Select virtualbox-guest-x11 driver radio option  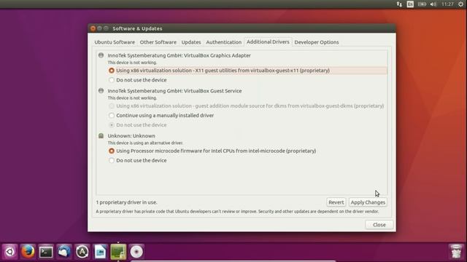tap(112, 71)
